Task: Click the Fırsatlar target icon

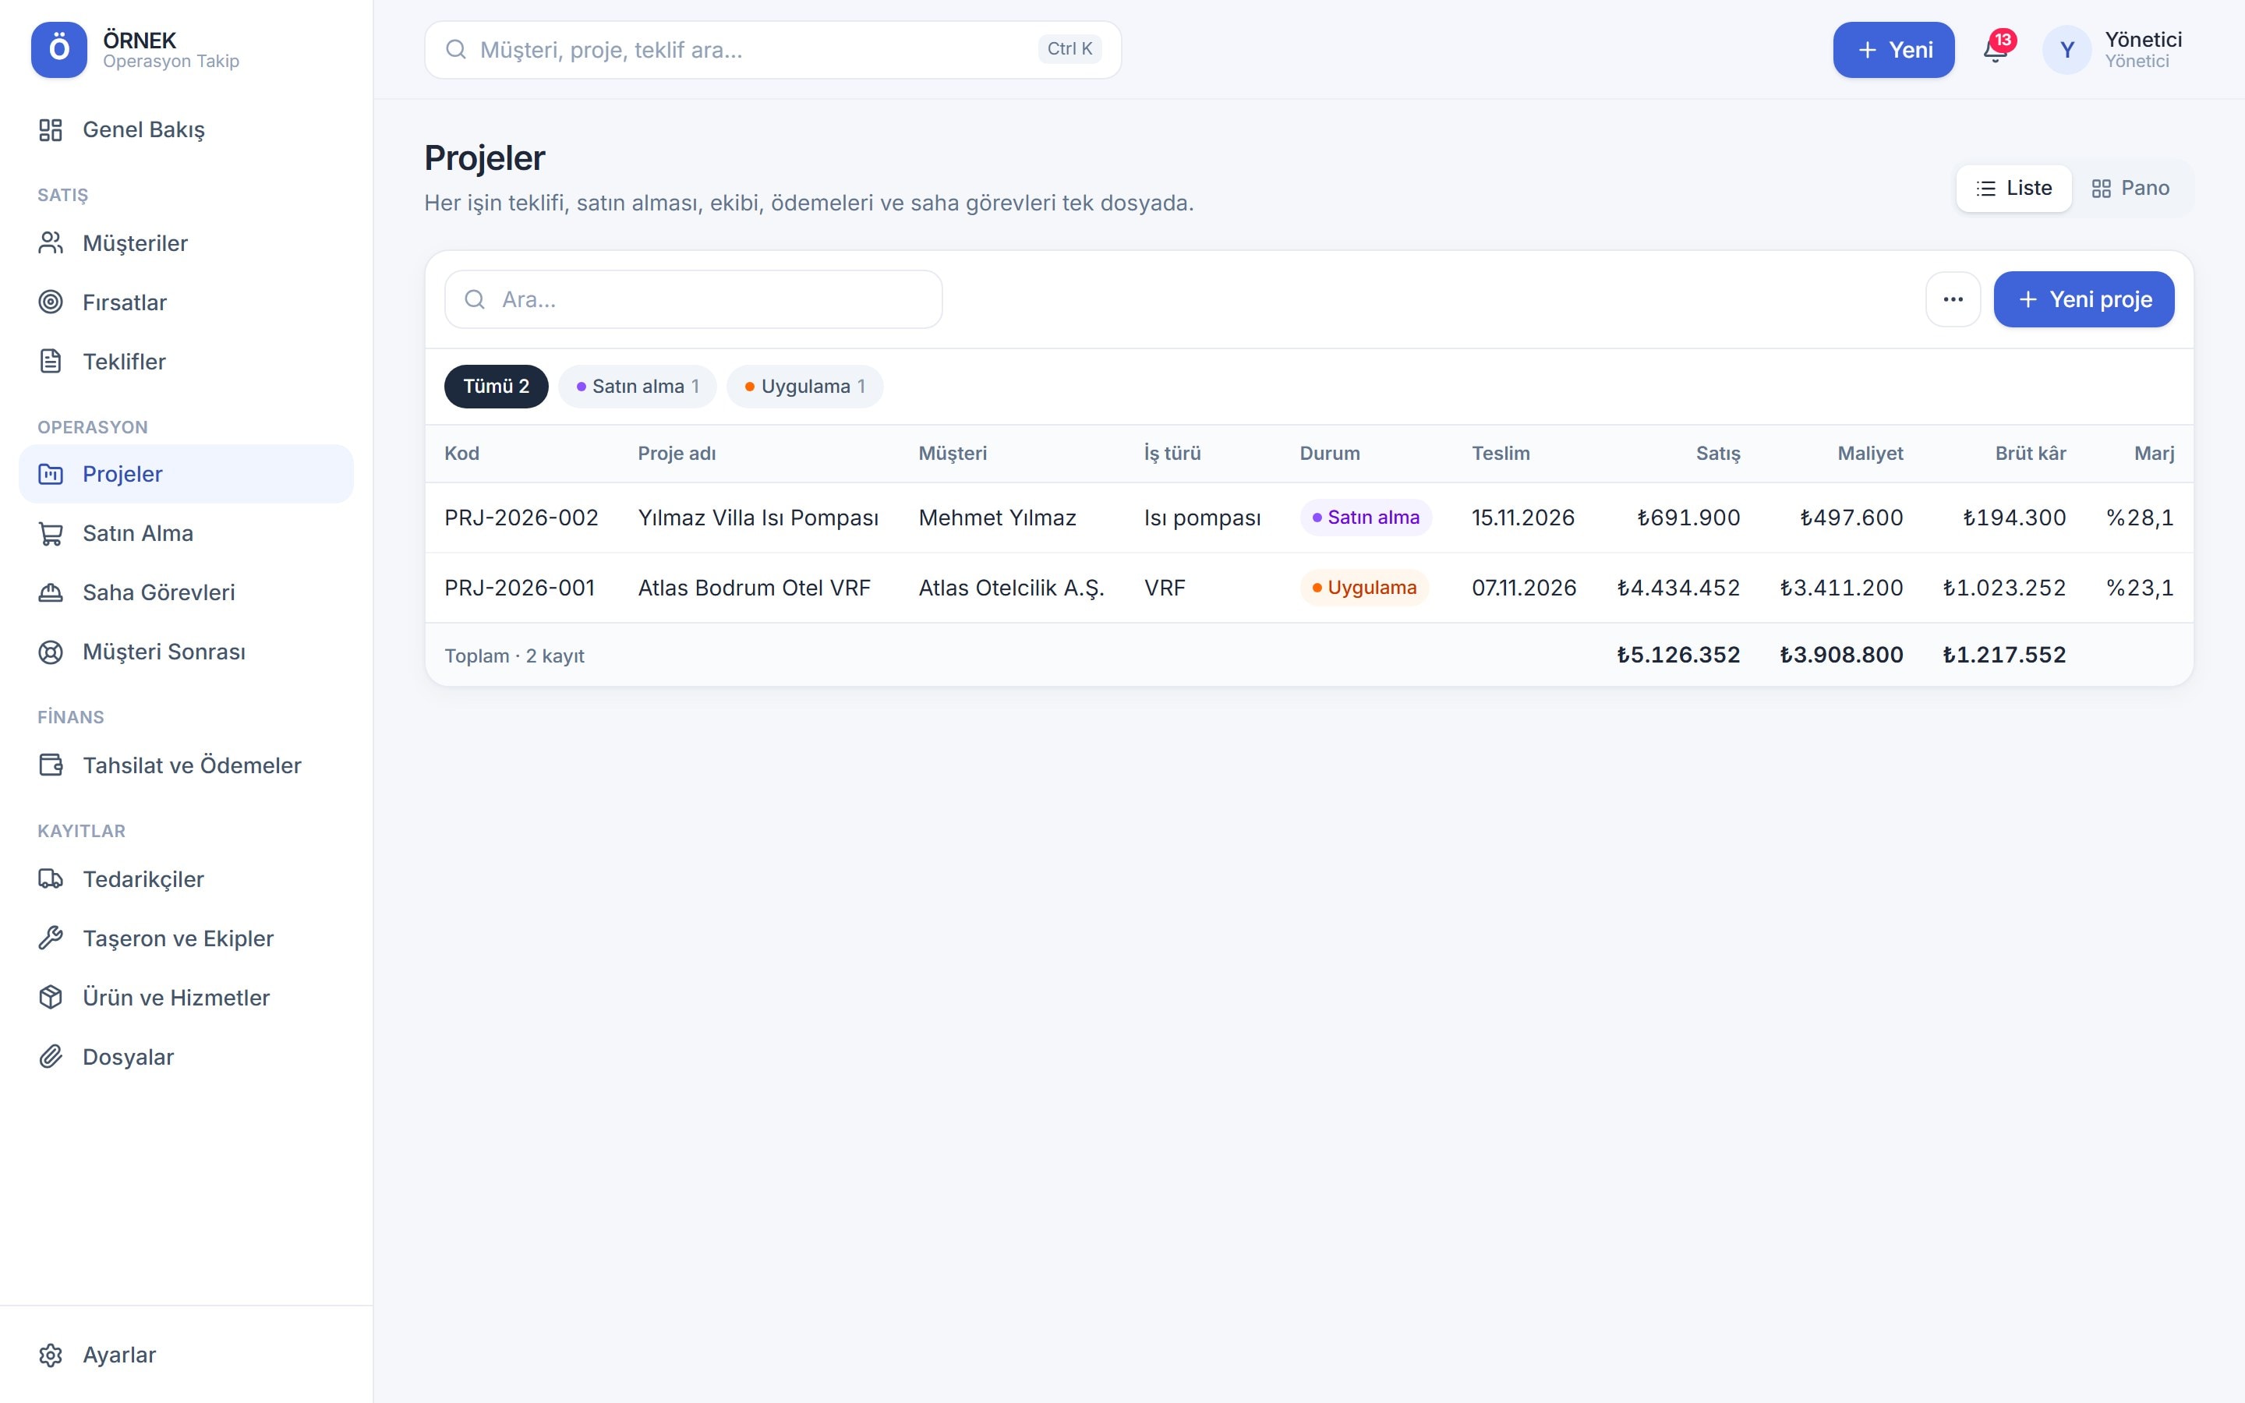Action: 50,302
